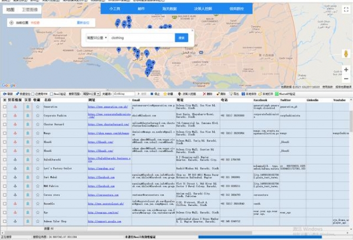
Task: Click the blue search button beside clothing
Action: (x=182, y=38)
